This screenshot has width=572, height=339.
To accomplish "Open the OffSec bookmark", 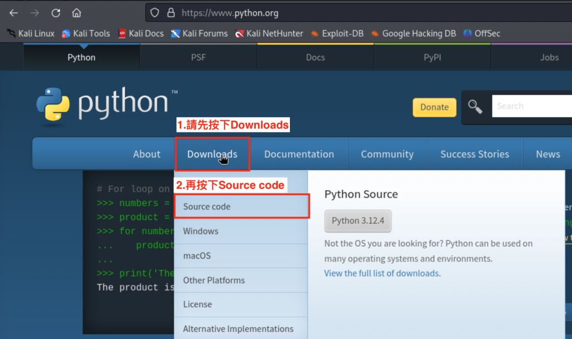I will click(x=482, y=34).
